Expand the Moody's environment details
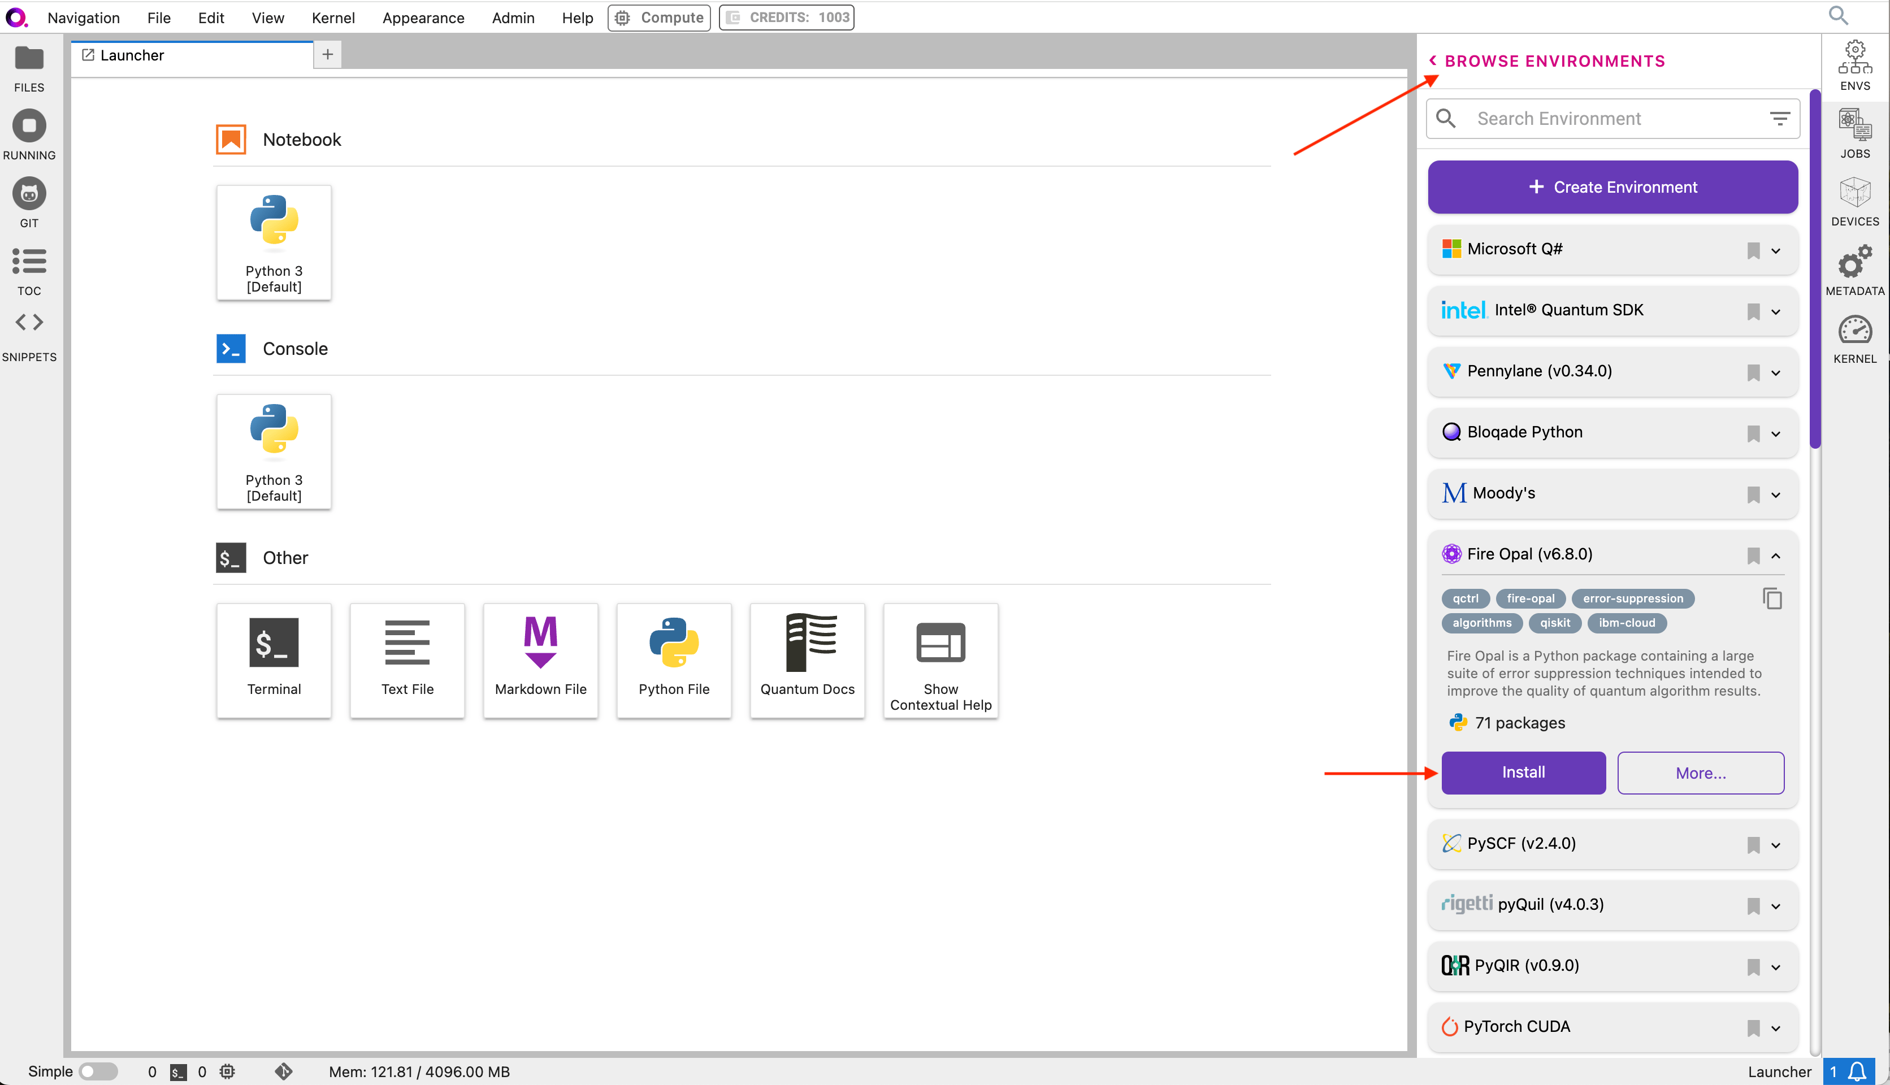The image size is (1890, 1085). point(1776,495)
